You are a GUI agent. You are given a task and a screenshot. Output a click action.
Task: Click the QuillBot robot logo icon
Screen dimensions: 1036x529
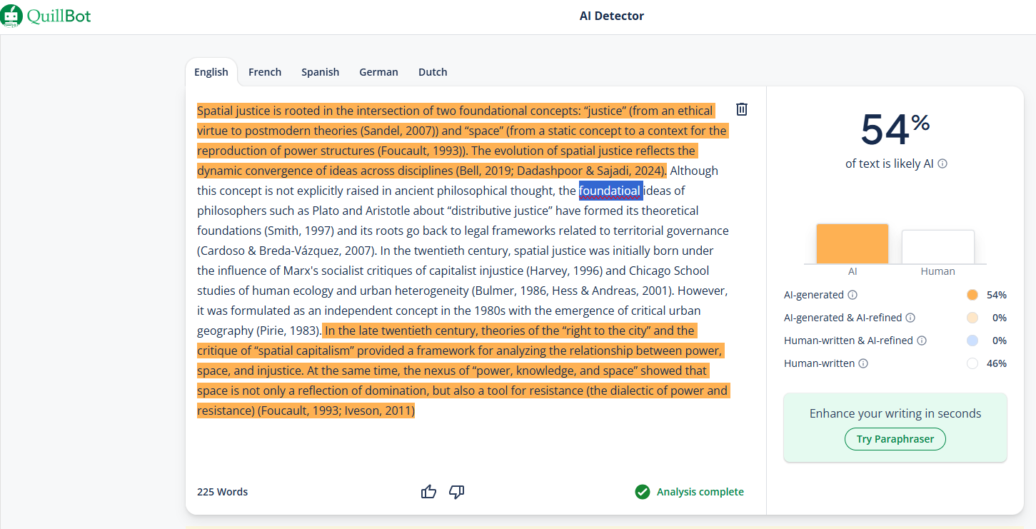tap(12, 16)
